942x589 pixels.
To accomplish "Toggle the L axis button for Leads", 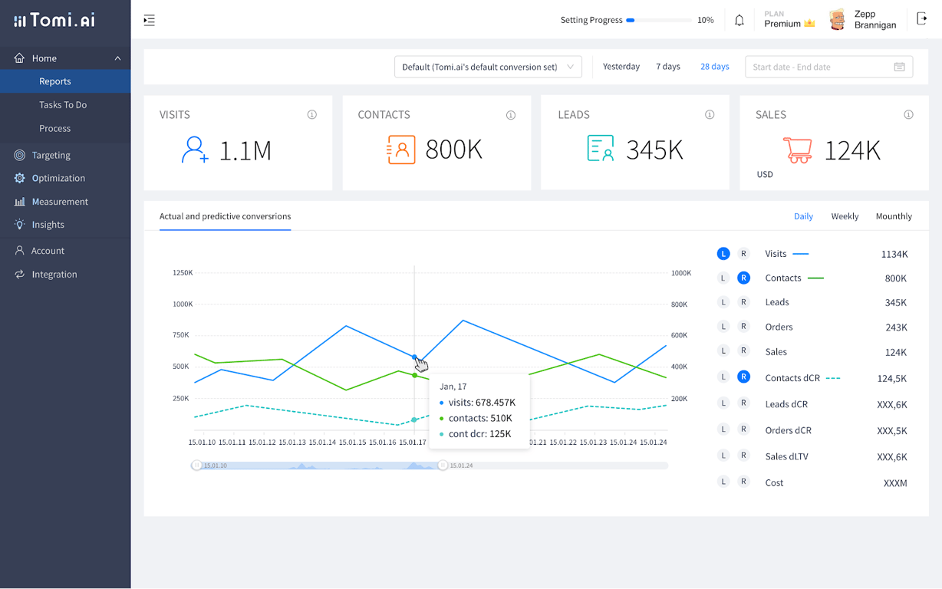I will [x=723, y=302].
